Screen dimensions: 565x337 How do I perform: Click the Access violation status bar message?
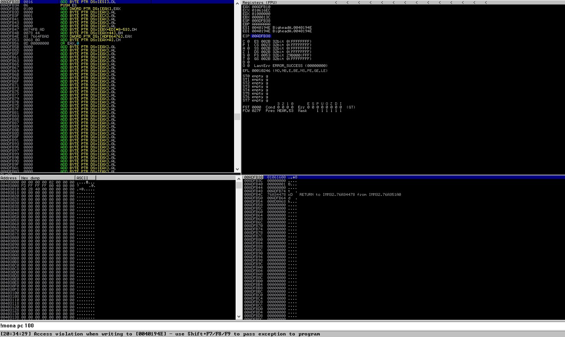coord(160,334)
